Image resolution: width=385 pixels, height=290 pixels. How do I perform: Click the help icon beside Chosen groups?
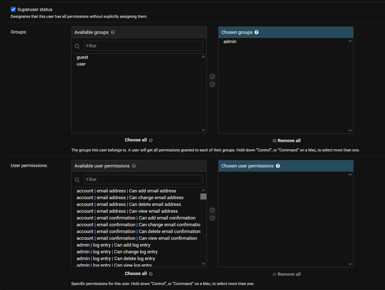256,32
